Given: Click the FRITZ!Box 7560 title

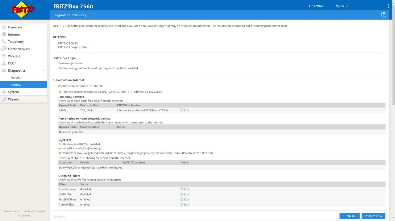Looking at the screenshot, I should [x=73, y=6].
